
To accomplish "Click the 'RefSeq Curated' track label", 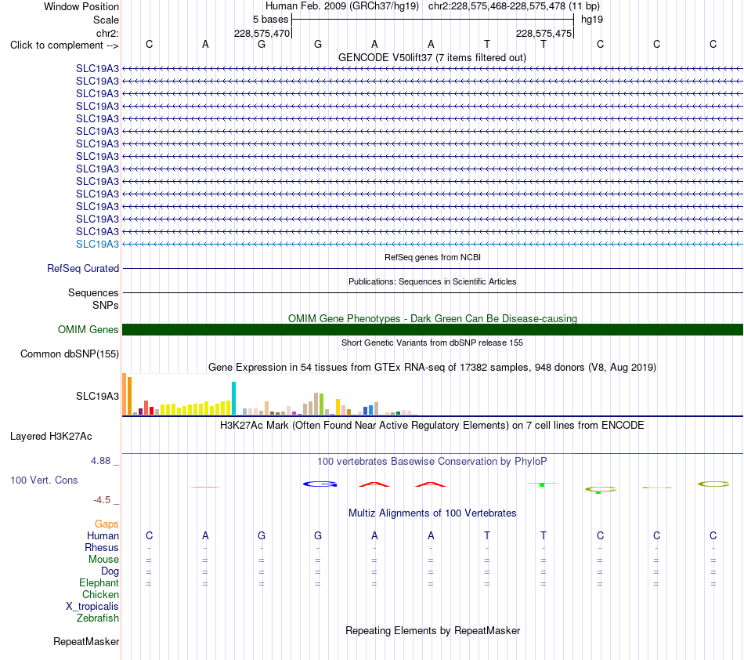I will (83, 268).
